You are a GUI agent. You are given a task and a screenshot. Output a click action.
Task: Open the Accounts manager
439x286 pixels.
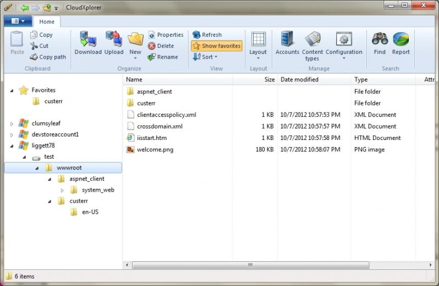(287, 43)
